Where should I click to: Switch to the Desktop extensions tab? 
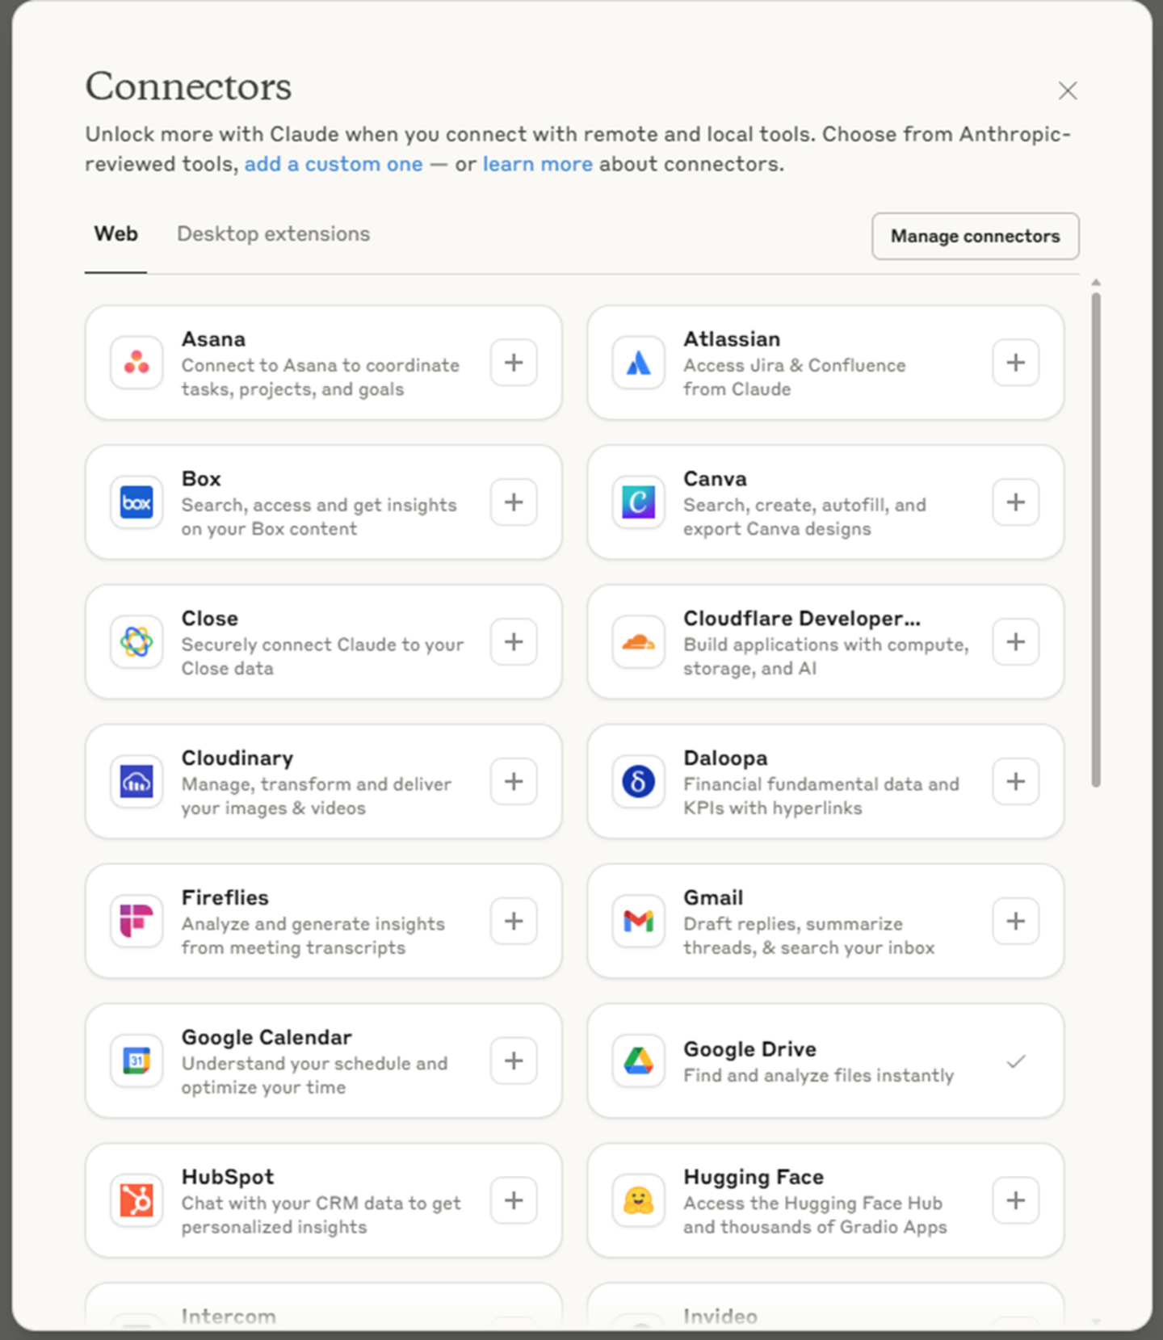tap(273, 234)
